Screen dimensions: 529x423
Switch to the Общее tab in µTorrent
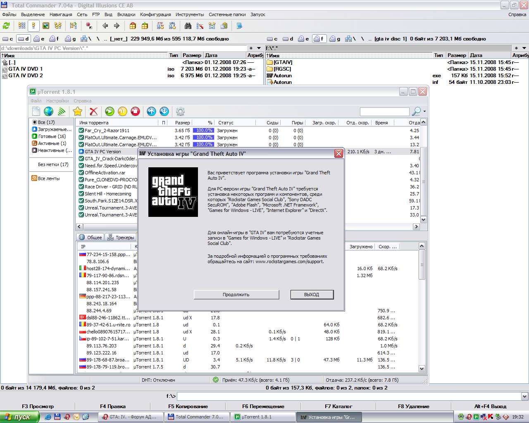[91, 238]
